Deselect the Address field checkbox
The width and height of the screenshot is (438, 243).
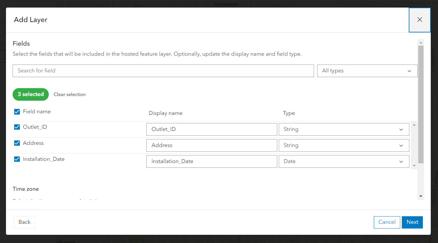17,143
